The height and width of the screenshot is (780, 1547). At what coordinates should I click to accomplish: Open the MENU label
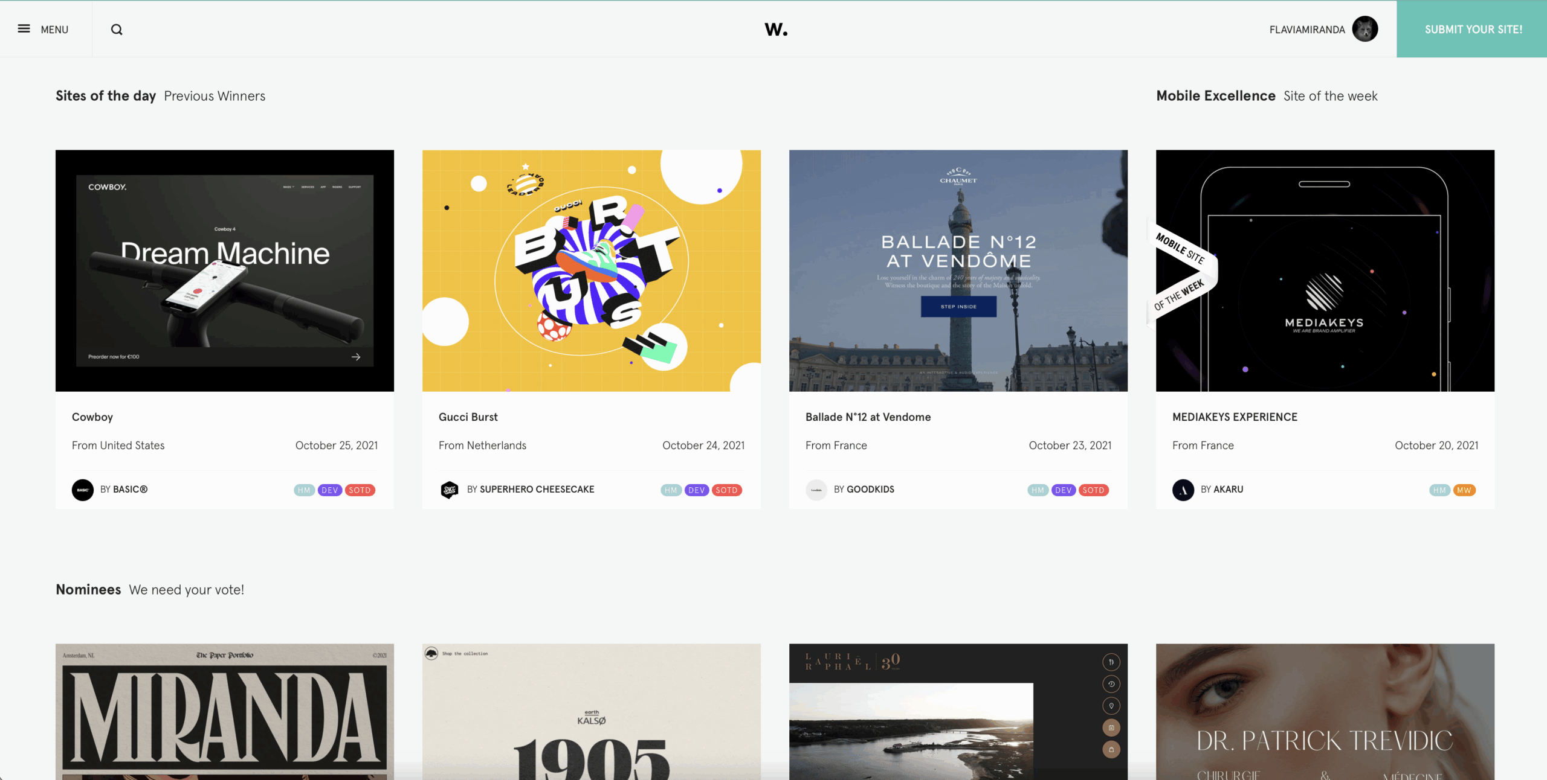(54, 30)
